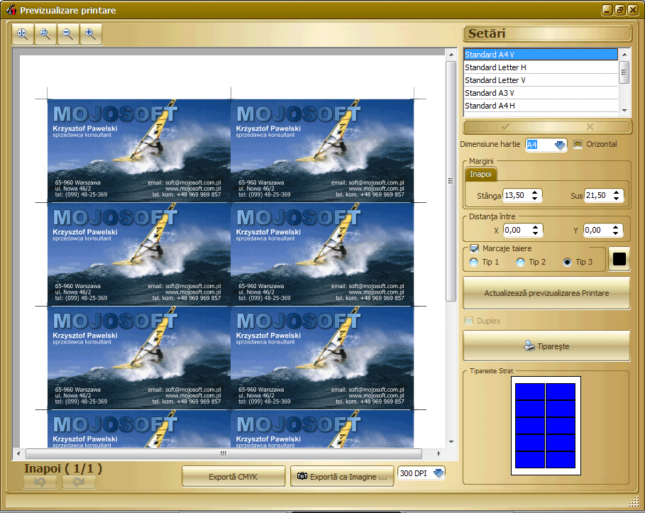Screen dimensions: 645x513
Task: Click the Setări panel header
Action: tap(548, 34)
